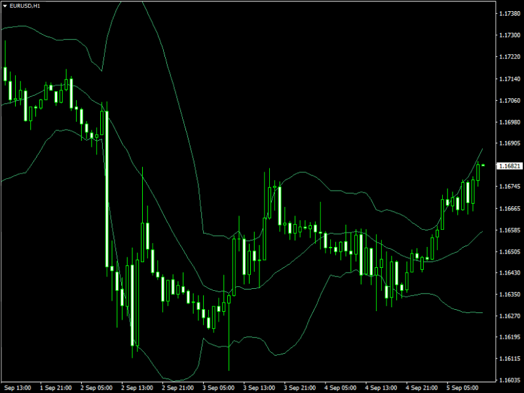Click the 1.17140 price axis label
Image resolution: width=524 pixels, height=393 pixels.
pos(510,79)
